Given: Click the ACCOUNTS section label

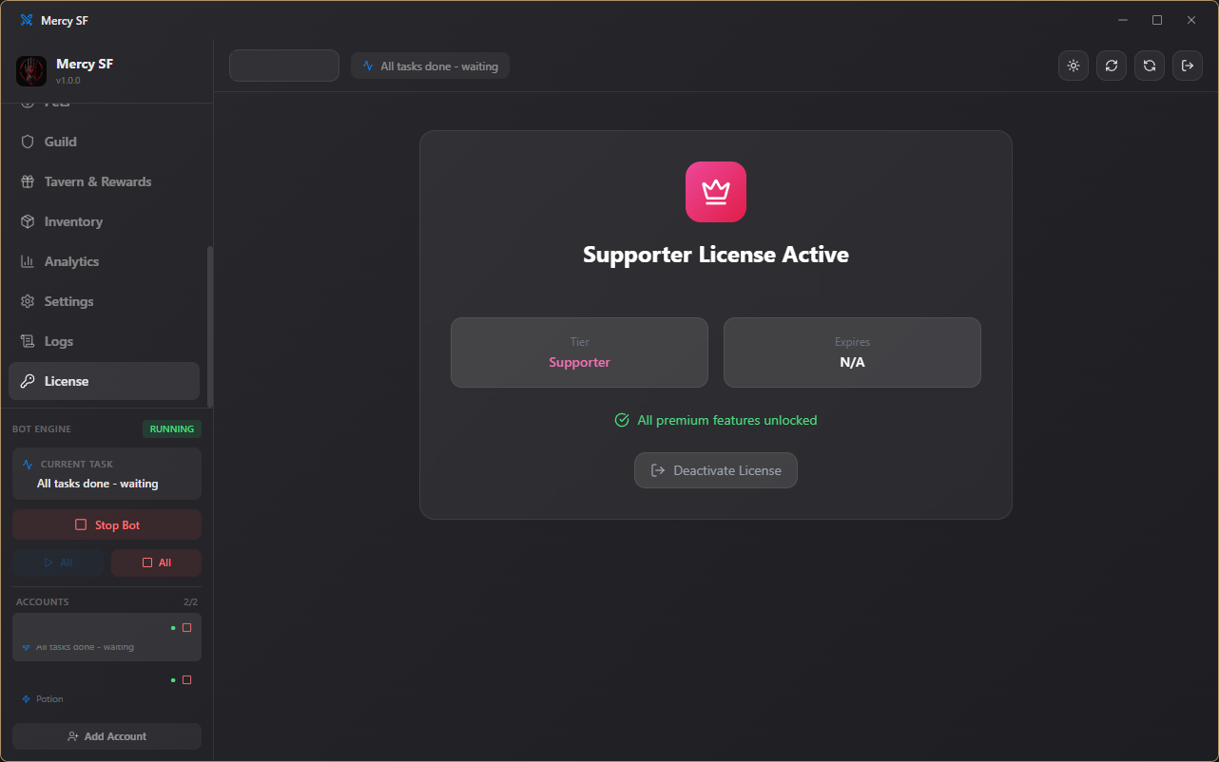Looking at the screenshot, I should (43, 602).
